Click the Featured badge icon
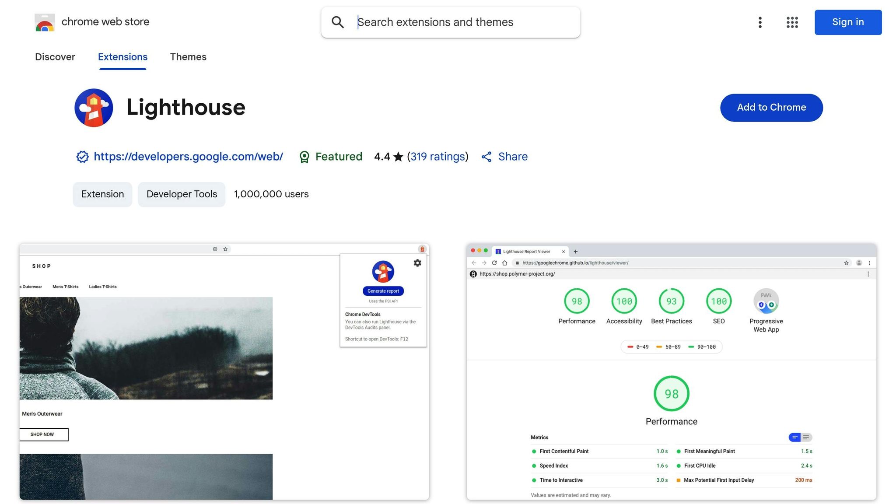Viewport: 896px width, 504px height. [x=304, y=157]
